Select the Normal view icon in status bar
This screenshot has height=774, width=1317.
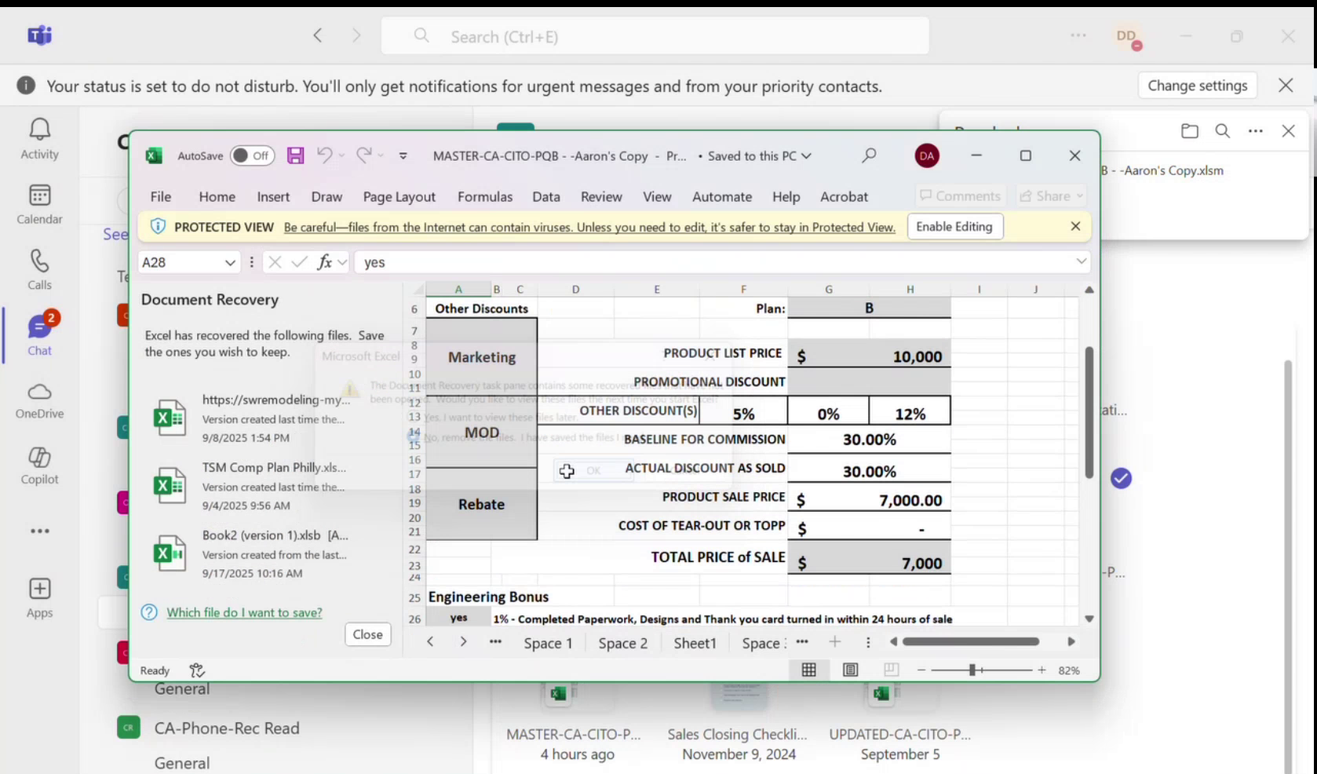tap(808, 670)
